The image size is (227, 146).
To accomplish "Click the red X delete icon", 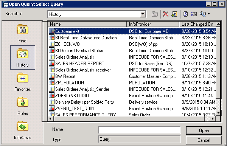I will (166, 14).
